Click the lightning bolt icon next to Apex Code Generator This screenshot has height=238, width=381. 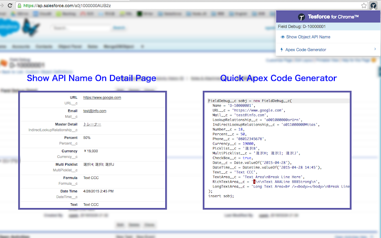pos(281,50)
